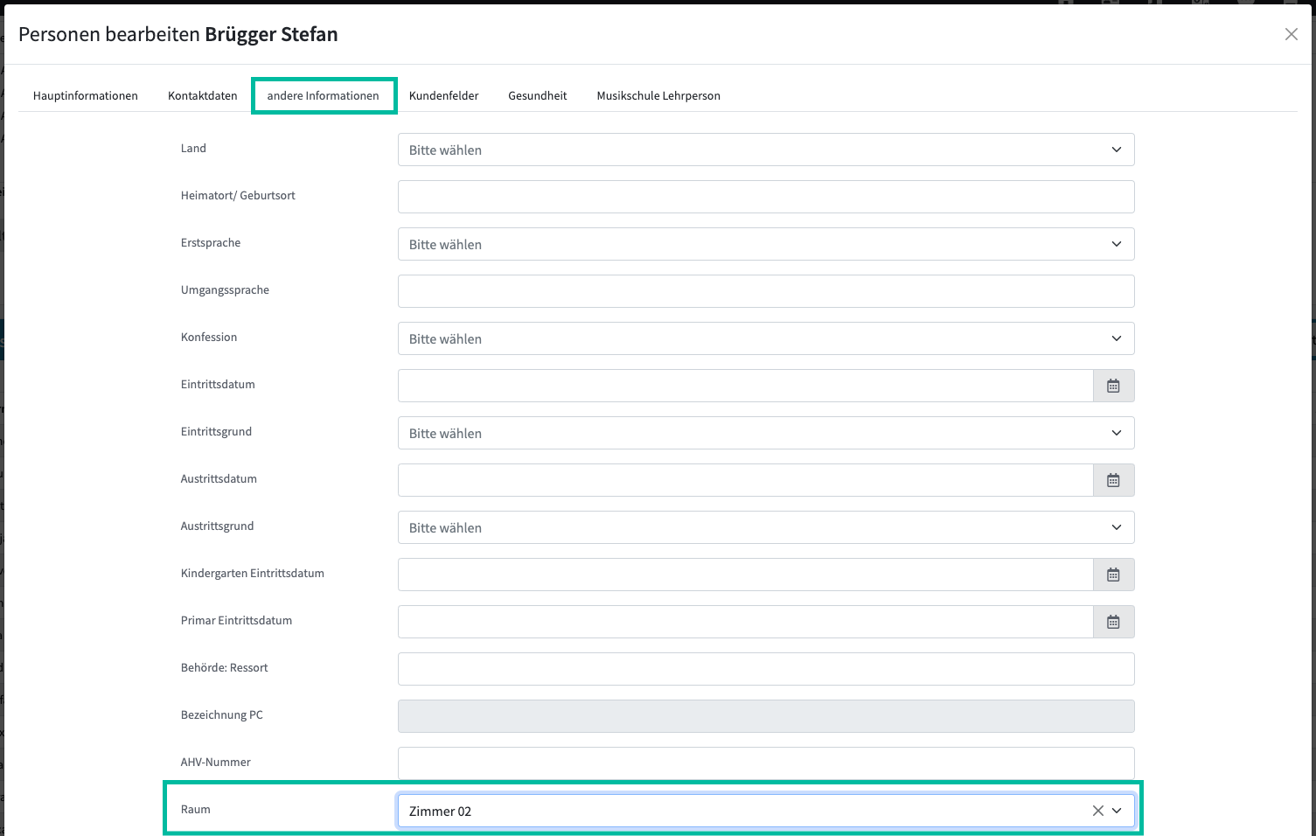The height and width of the screenshot is (836, 1316).
Task: Open the Kundenfelder tab
Action: pyautogui.click(x=444, y=95)
